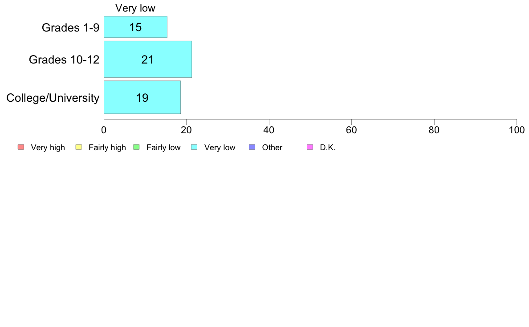Click the College/University axis label
This screenshot has height=327, width=529.
(x=53, y=98)
